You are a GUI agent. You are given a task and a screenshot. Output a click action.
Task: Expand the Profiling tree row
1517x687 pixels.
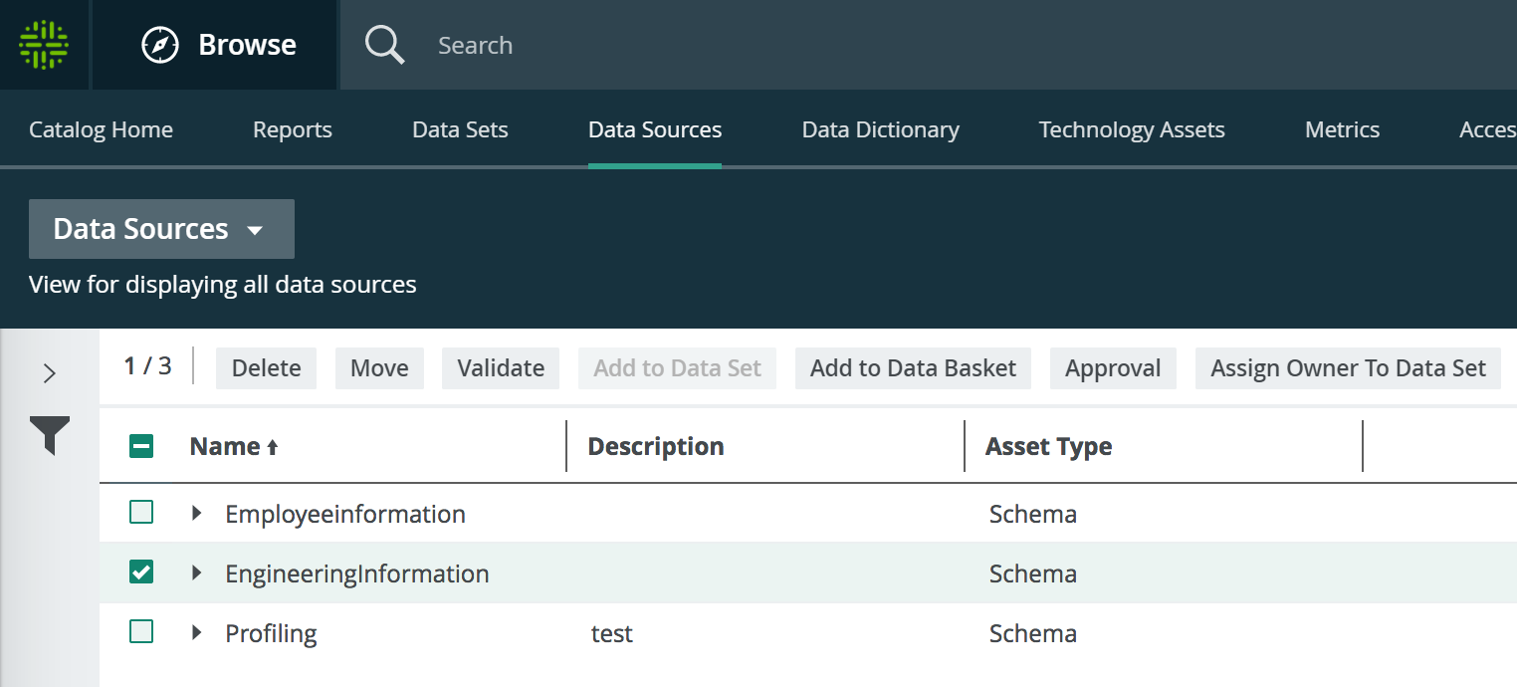[x=196, y=632]
